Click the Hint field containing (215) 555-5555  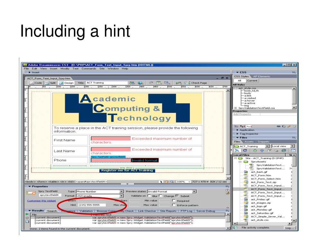pos(92,205)
